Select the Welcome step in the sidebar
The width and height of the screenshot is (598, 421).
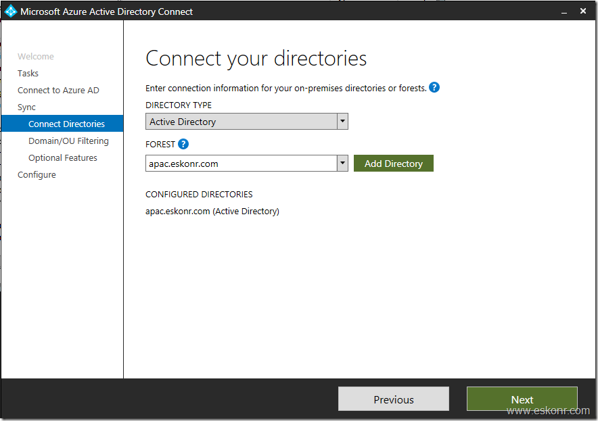pyautogui.click(x=35, y=56)
